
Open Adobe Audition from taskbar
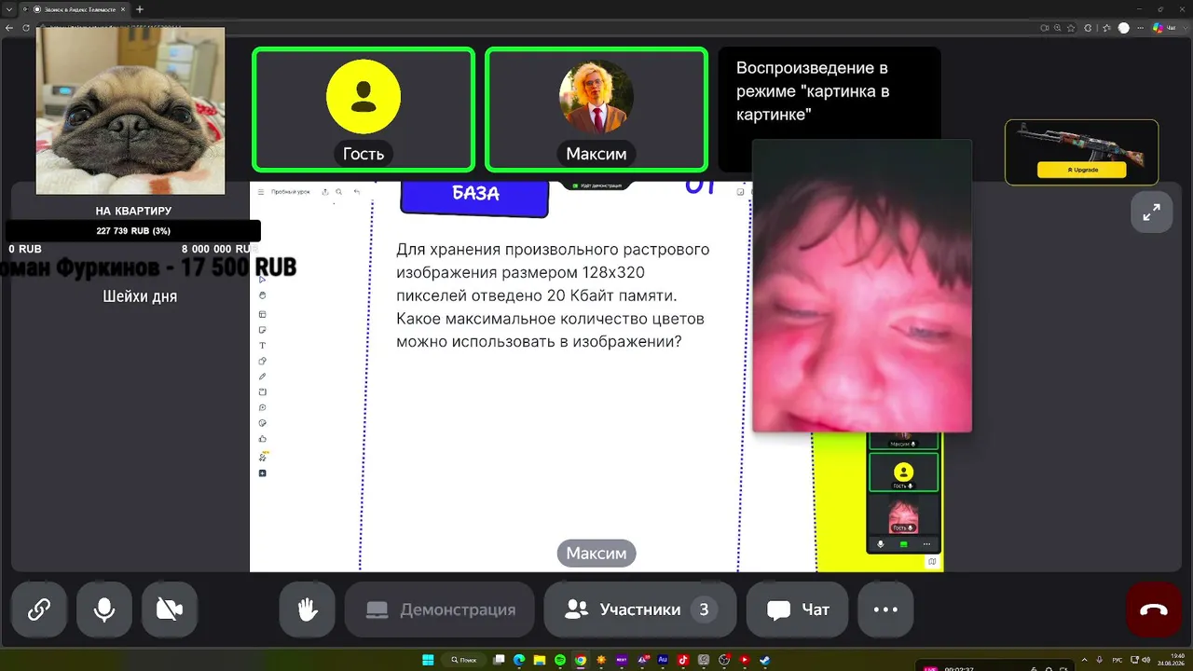[663, 660]
